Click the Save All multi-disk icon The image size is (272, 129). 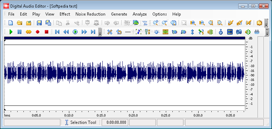[48, 23]
